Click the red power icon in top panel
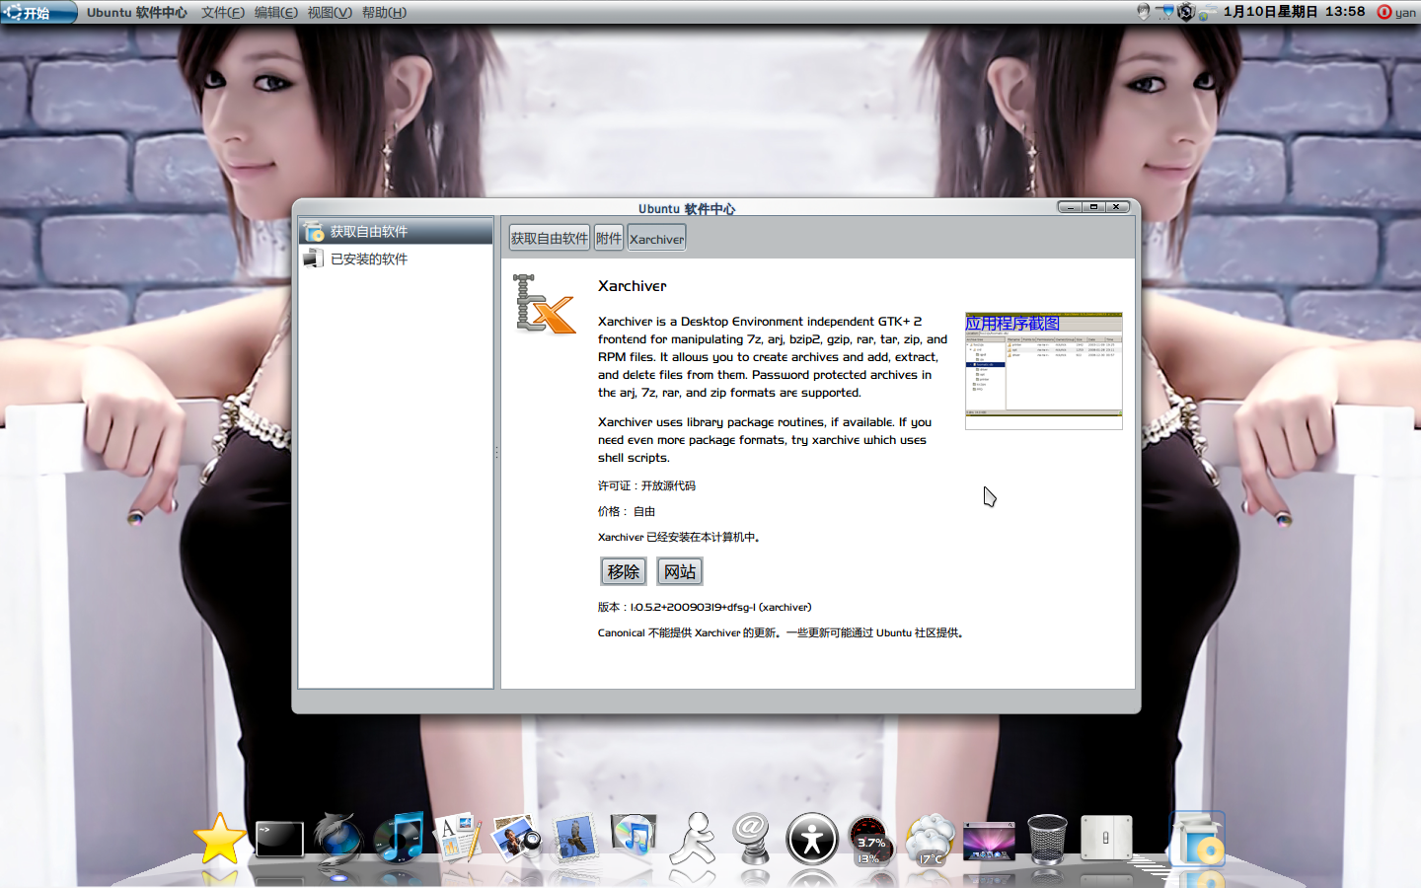 click(1384, 12)
